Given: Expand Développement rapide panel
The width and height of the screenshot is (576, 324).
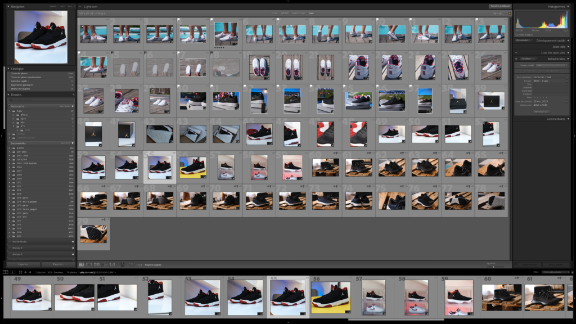Looking at the screenshot, I should point(568,40).
